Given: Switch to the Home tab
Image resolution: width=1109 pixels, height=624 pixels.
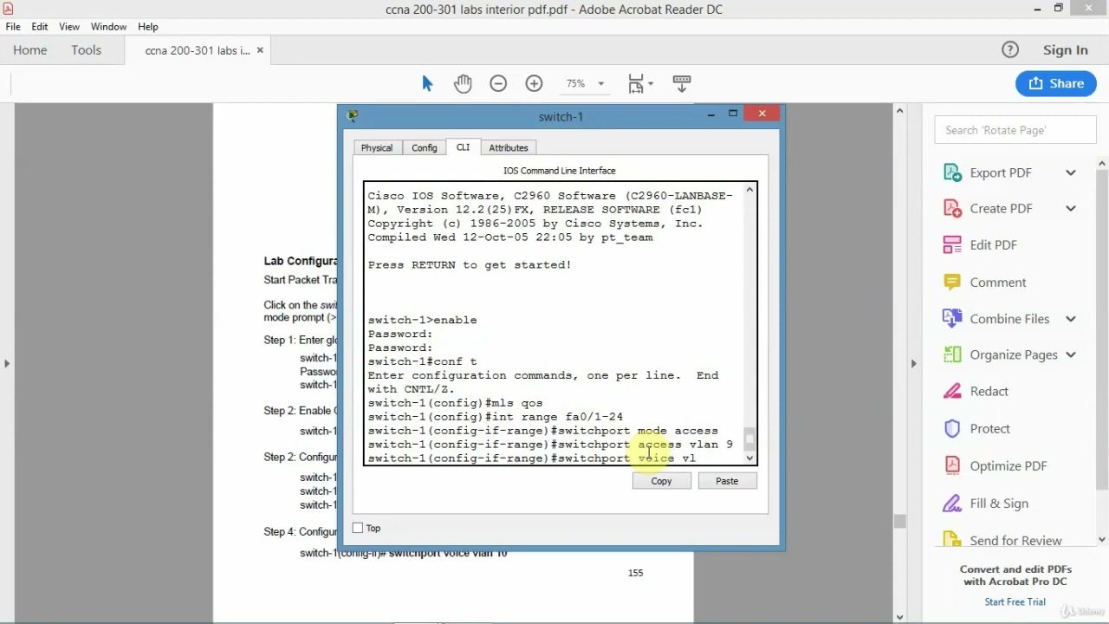Looking at the screenshot, I should (x=30, y=50).
